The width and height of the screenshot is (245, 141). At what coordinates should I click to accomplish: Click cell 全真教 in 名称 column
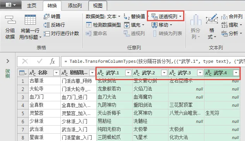[x=44, y=105]
